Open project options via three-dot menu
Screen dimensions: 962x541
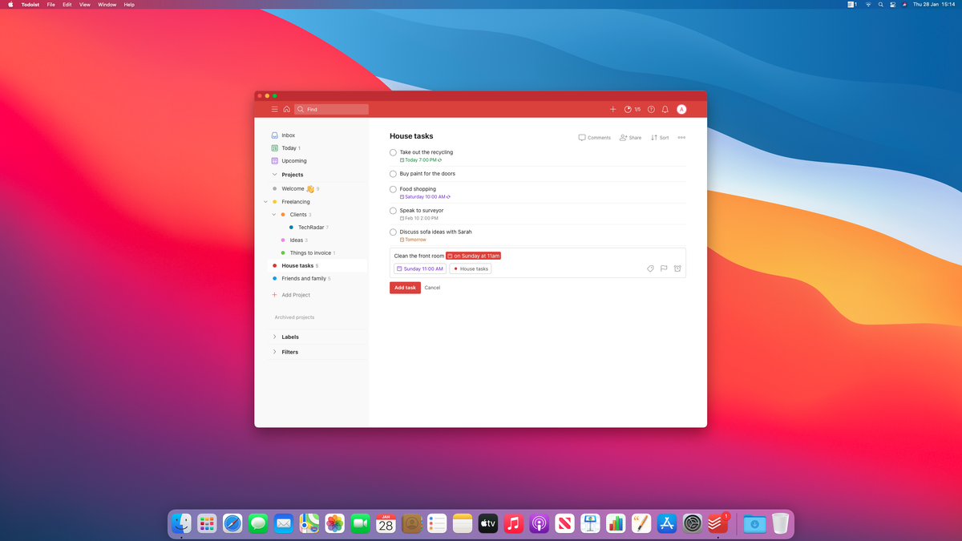point(681,137)
